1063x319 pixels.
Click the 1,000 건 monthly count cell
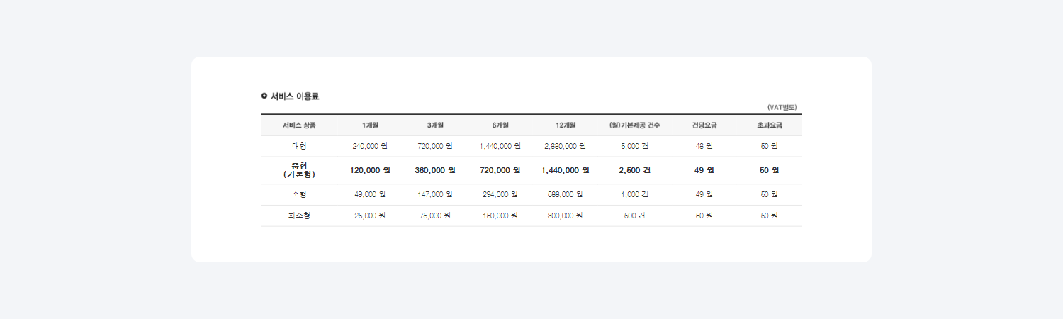click(x=634, y=194)
